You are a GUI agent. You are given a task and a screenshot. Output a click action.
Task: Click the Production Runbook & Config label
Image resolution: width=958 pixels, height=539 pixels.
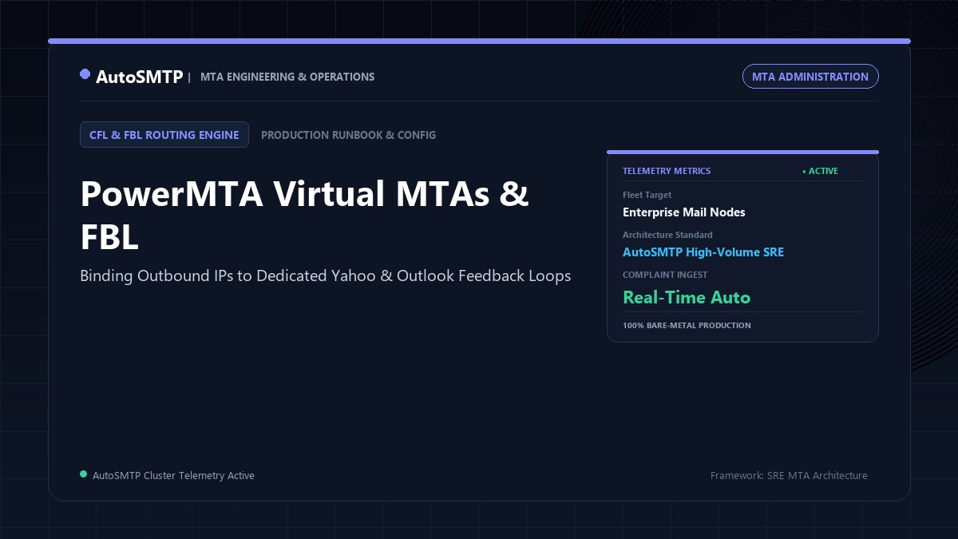click(x=348, y=135)
